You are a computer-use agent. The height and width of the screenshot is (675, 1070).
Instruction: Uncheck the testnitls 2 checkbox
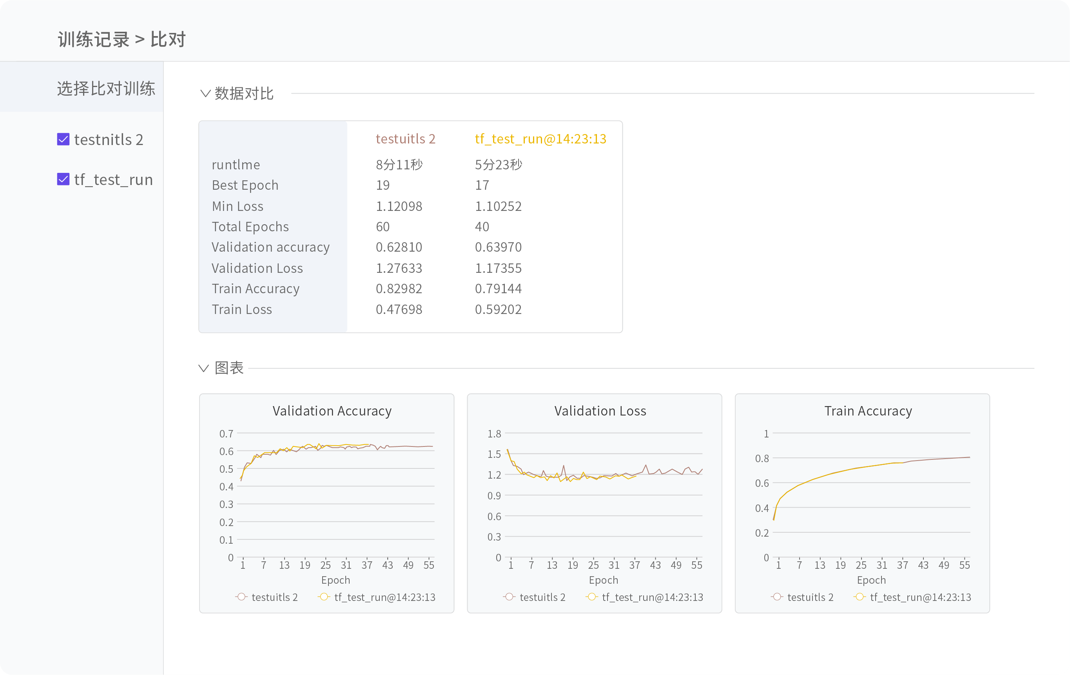63,140
